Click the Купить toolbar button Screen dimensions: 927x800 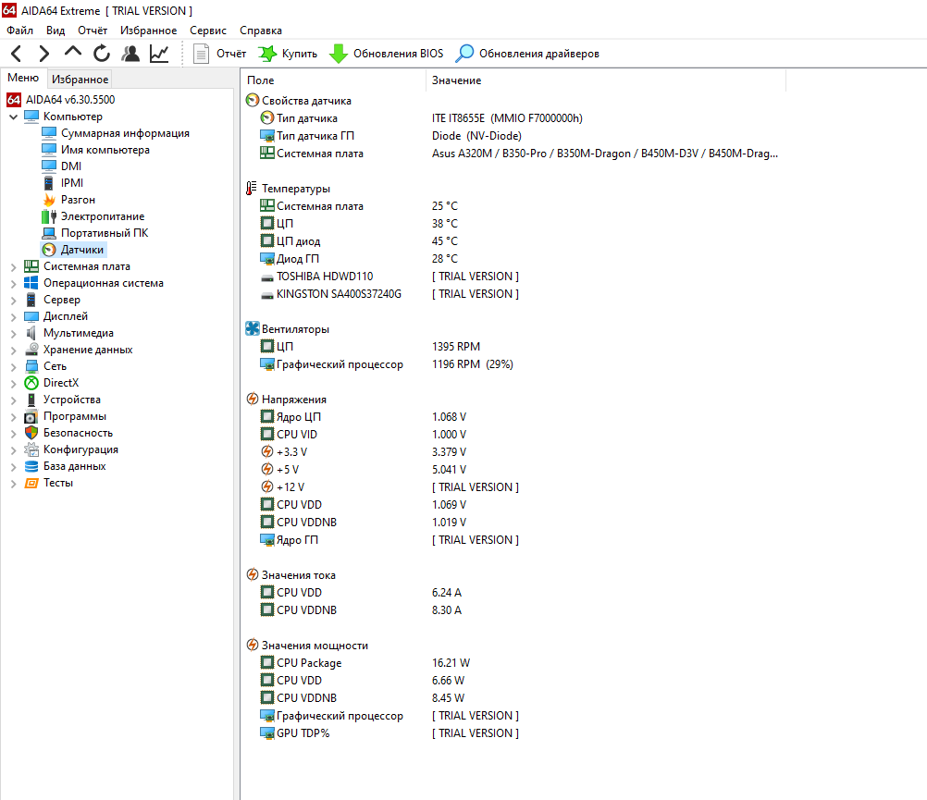(288, 54)
